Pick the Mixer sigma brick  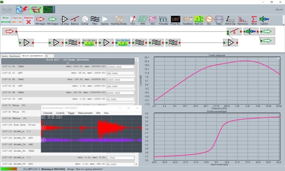pos(254,19)
